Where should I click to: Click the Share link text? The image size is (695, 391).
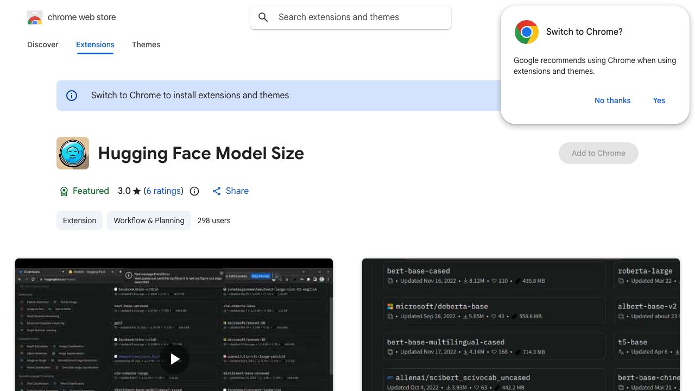point(237,191)
